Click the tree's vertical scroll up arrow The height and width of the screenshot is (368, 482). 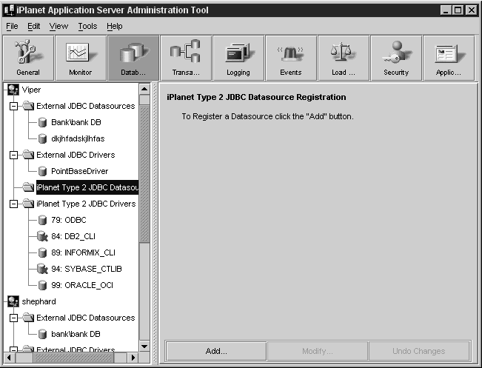[144, 90]
